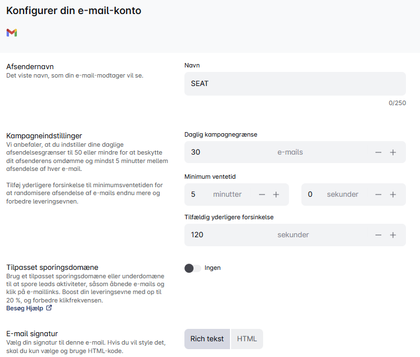Reduce the random additional delay with minus
This screenshot has width=420, height=357.
click(378, 235)
